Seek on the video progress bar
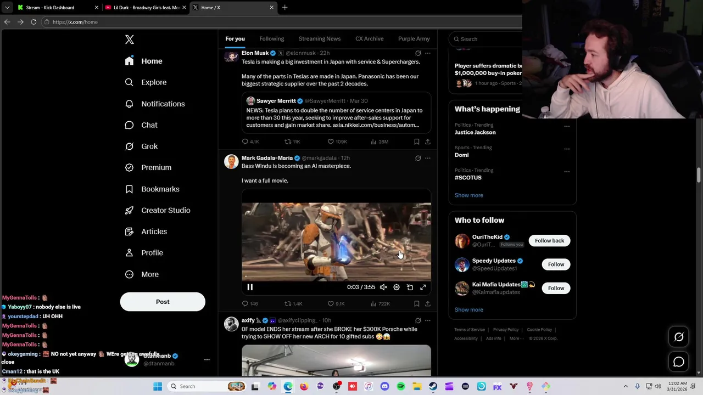Viewport: 703px width, 395px height. click(336, 277)
